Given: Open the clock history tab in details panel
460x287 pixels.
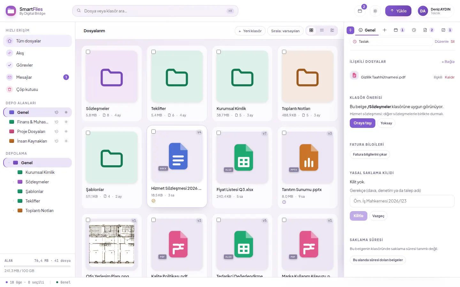Looking at the screenshot, I should (414, 30).
